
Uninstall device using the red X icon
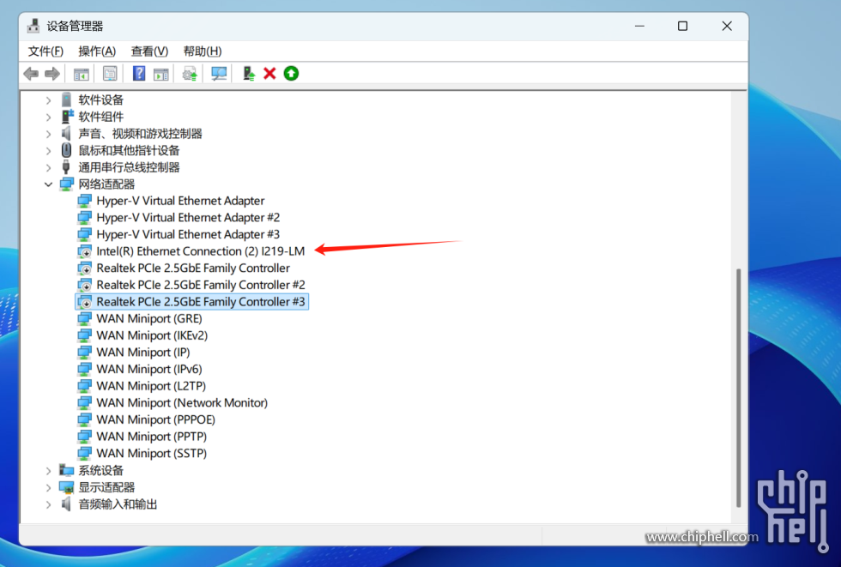pos(269,74)
